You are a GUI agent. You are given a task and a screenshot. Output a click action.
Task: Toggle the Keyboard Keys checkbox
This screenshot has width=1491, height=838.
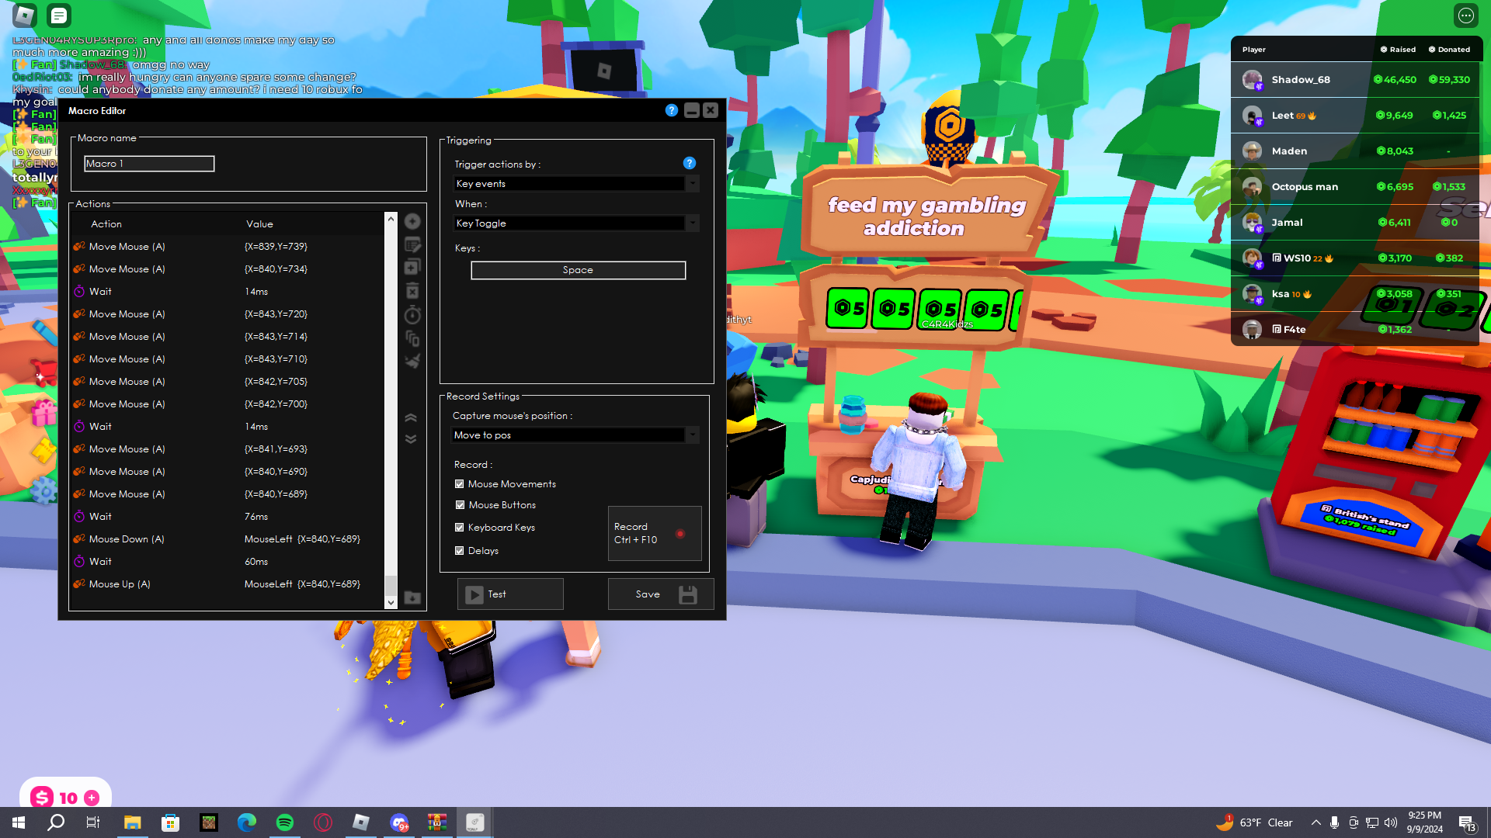click(460, 528)
